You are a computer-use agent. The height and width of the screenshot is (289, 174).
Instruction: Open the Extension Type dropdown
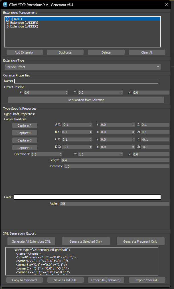pos(82,67)
